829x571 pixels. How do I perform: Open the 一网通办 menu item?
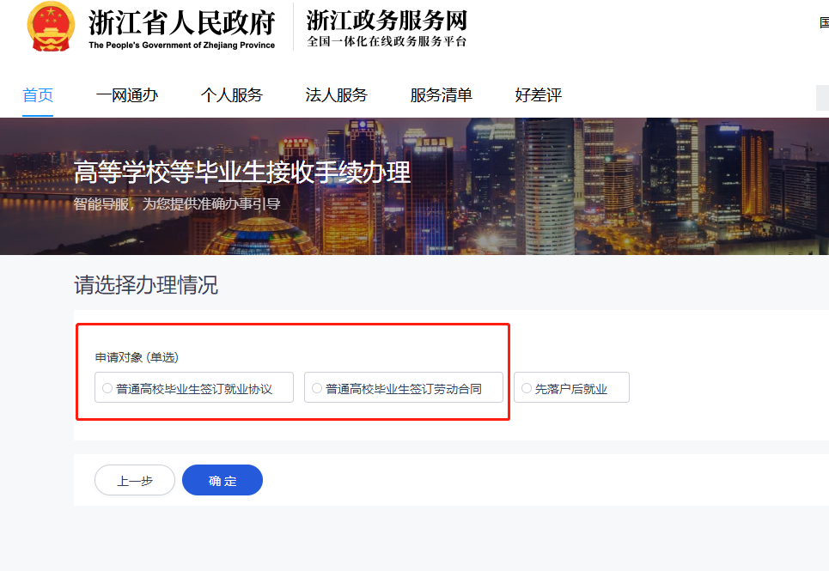127,95
